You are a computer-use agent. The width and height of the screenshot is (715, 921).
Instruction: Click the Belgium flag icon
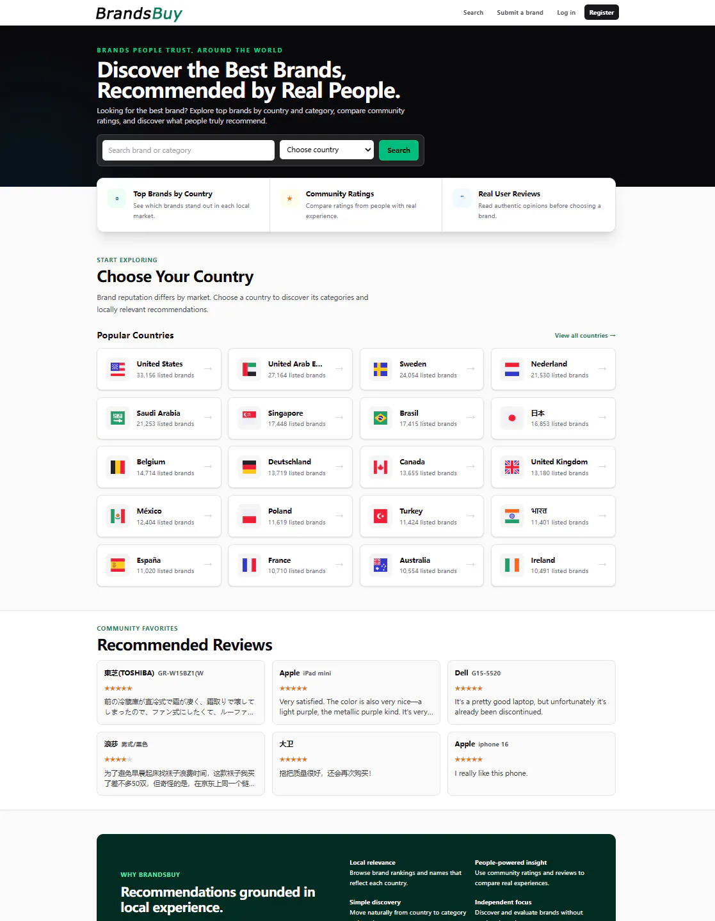[x=118, y=467]
